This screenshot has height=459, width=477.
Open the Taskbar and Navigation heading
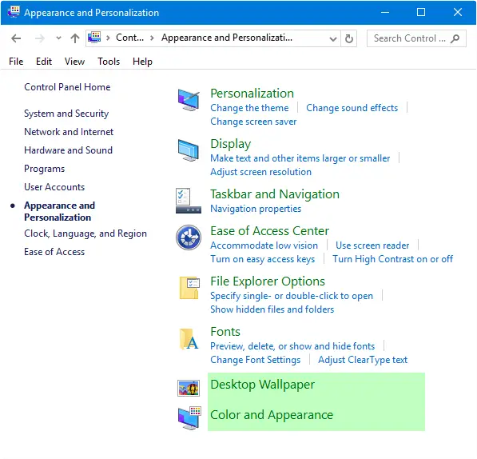(275, 194)
